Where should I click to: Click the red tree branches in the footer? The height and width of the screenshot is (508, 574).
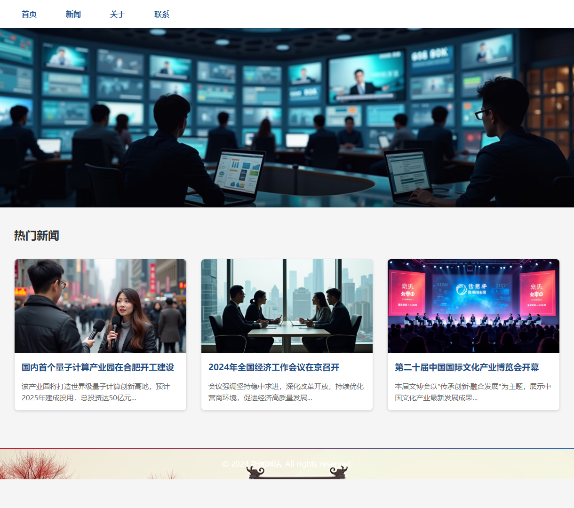point(33,466)
